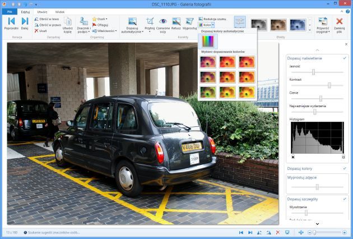Open the Plik file menu
The width and height of the screenshot is (353, 239).
(x=10, y=12)
